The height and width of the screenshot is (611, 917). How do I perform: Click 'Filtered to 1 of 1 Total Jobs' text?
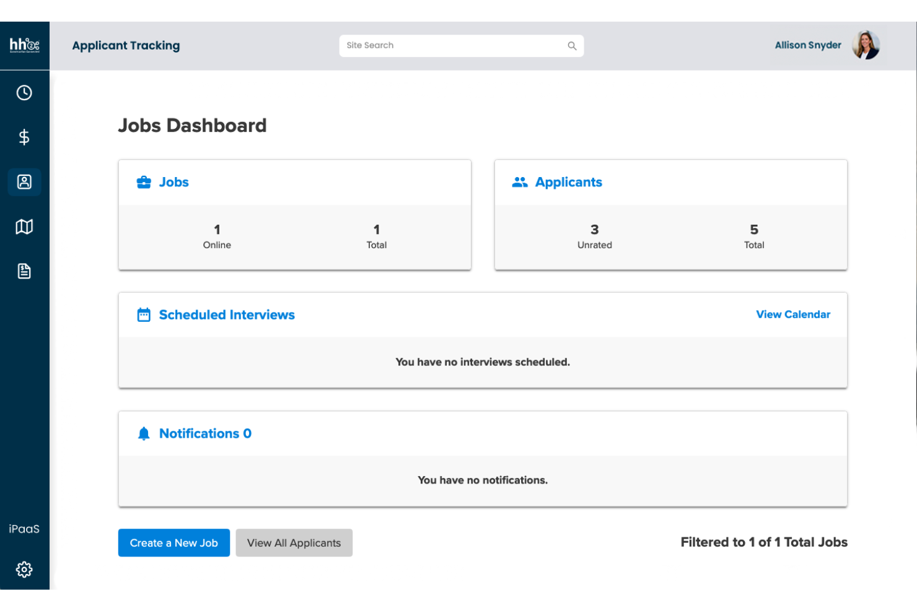pos(764,542)
